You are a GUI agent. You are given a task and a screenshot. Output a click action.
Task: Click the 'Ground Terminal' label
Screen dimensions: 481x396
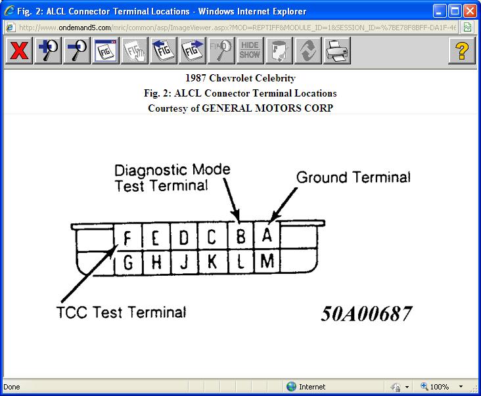(354, 177)
